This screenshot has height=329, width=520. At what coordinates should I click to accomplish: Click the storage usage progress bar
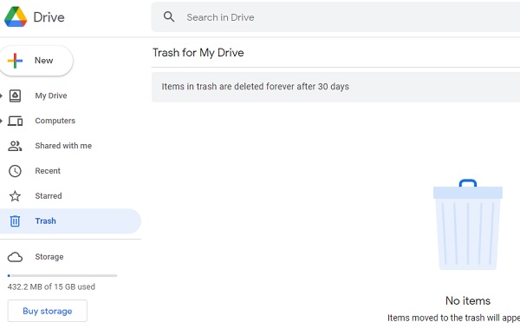62,275
